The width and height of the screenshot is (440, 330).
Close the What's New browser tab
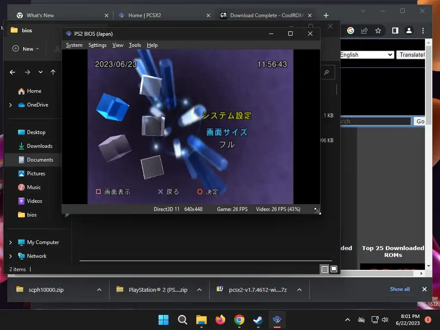coord(107,15)
